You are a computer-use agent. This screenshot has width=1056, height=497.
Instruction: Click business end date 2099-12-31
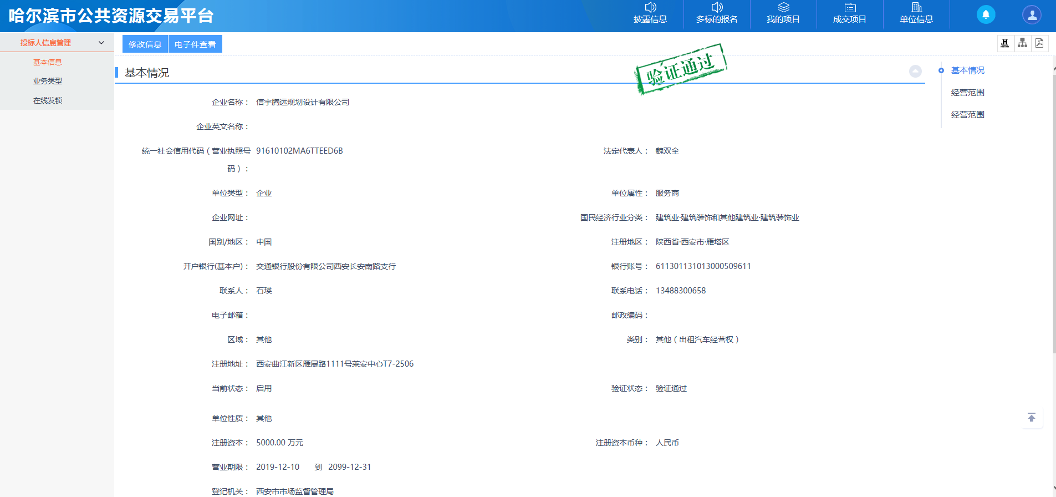pyautogui.click(x=350, y=467)
